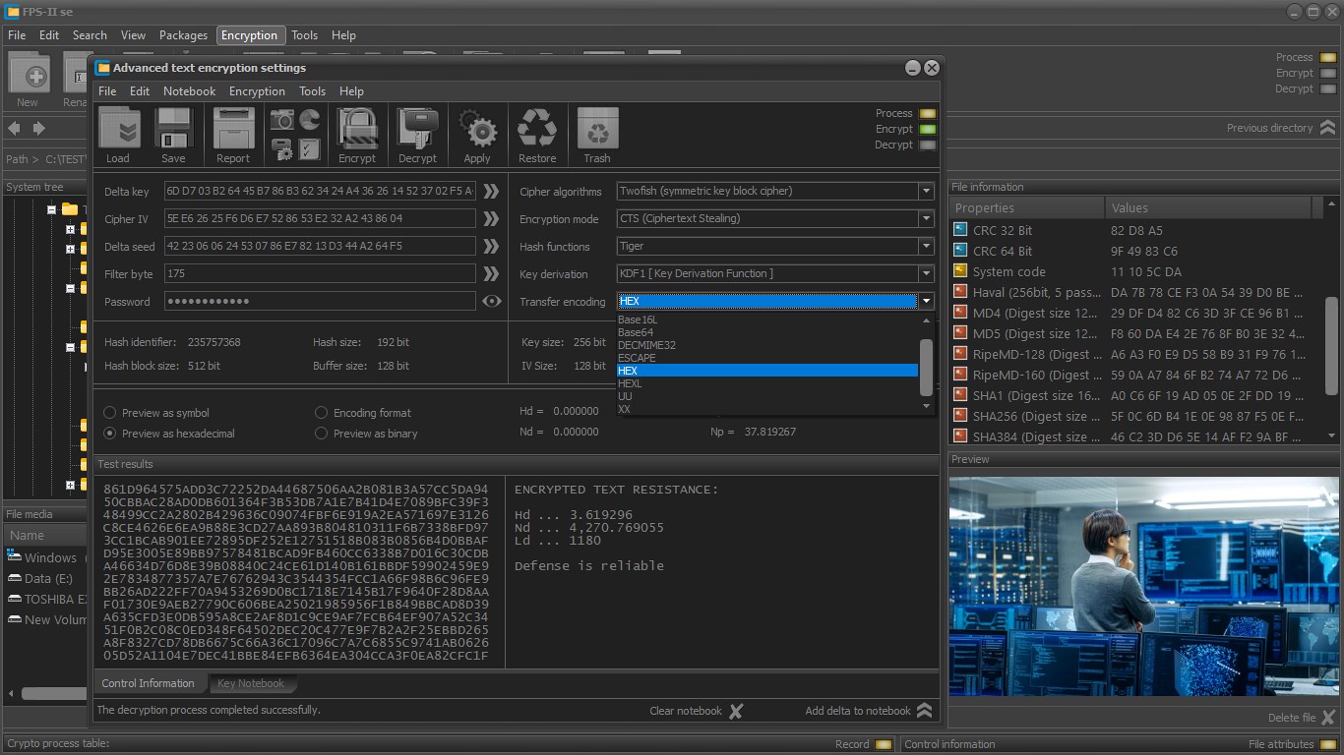Click the Decrypt key icon
The image size is (1344, 755).
pos(417,129)
